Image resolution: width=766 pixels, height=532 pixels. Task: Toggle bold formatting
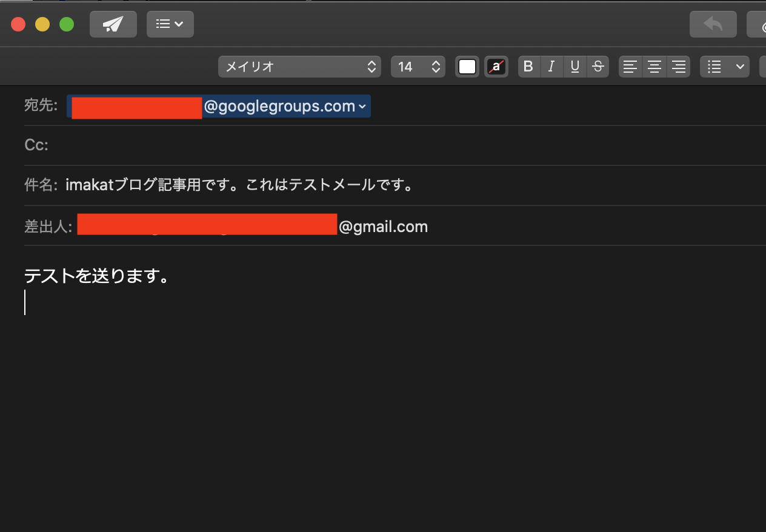tap(528, 67)
